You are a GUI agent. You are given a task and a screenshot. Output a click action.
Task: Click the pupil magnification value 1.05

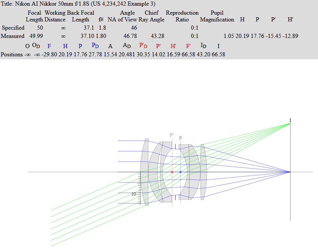click(229, 36)
